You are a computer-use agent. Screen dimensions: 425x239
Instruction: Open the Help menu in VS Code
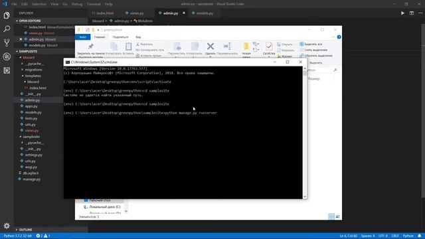109,4
